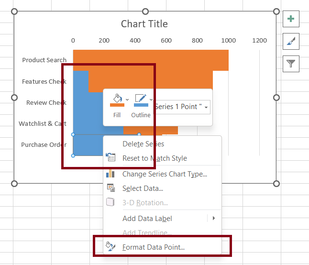
Task: Click the Select Data icon
Action: tap(111, 188)
